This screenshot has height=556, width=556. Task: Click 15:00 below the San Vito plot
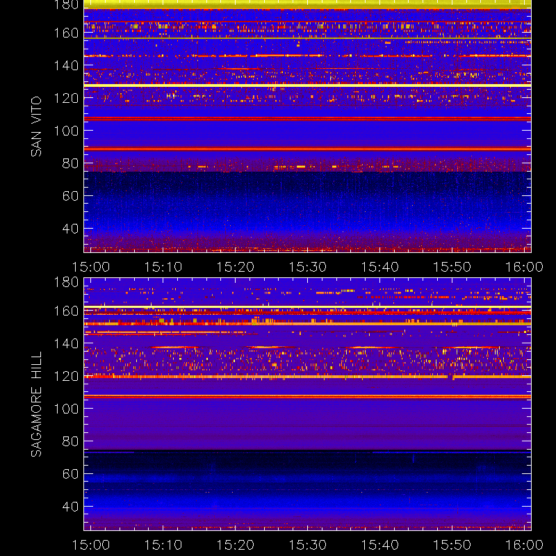[x=91, y=267]
